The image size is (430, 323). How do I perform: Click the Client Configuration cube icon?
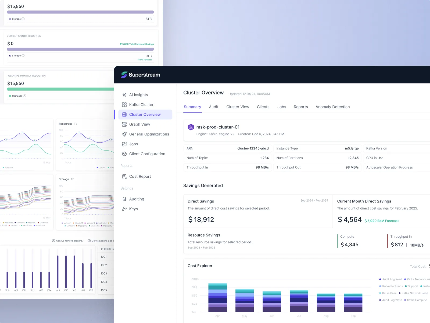[x=124, y=154]
